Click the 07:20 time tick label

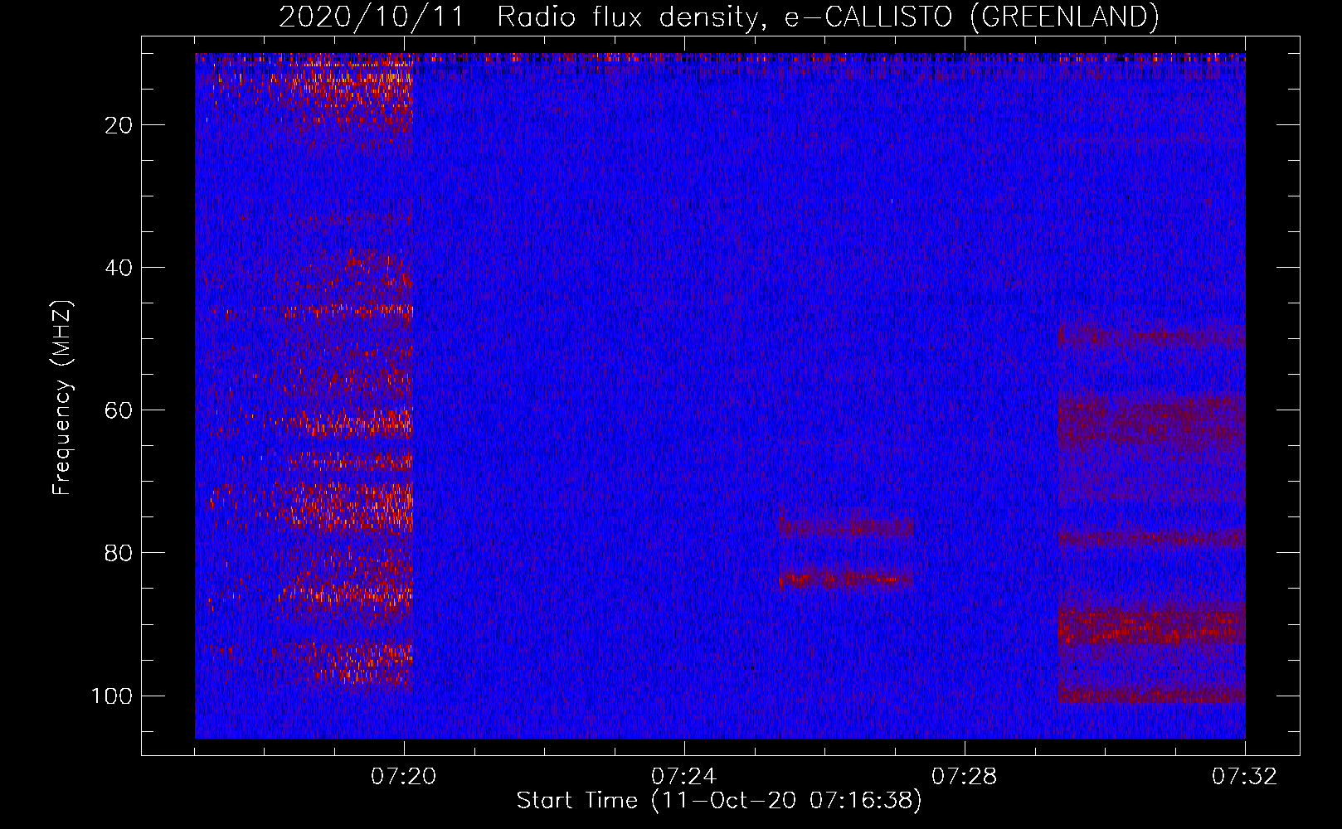point(404,777)
